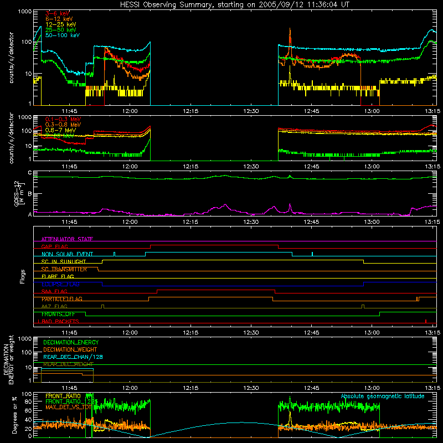This screenshot has width=443, height=443.
Task: Click the Flags axis label
Action: (22, 276)
